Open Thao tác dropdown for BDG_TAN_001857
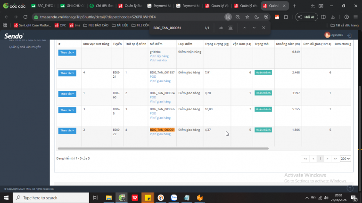Viewport: 362px width, 203px height. [x=67, y=73]
